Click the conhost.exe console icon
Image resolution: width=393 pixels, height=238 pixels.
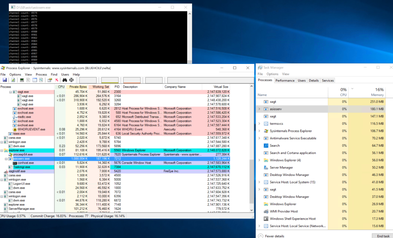coord(15,163)
